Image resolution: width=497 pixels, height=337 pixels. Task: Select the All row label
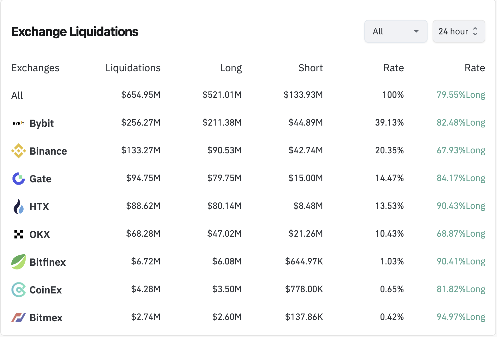pyautogui.click(x=17, y=96)
